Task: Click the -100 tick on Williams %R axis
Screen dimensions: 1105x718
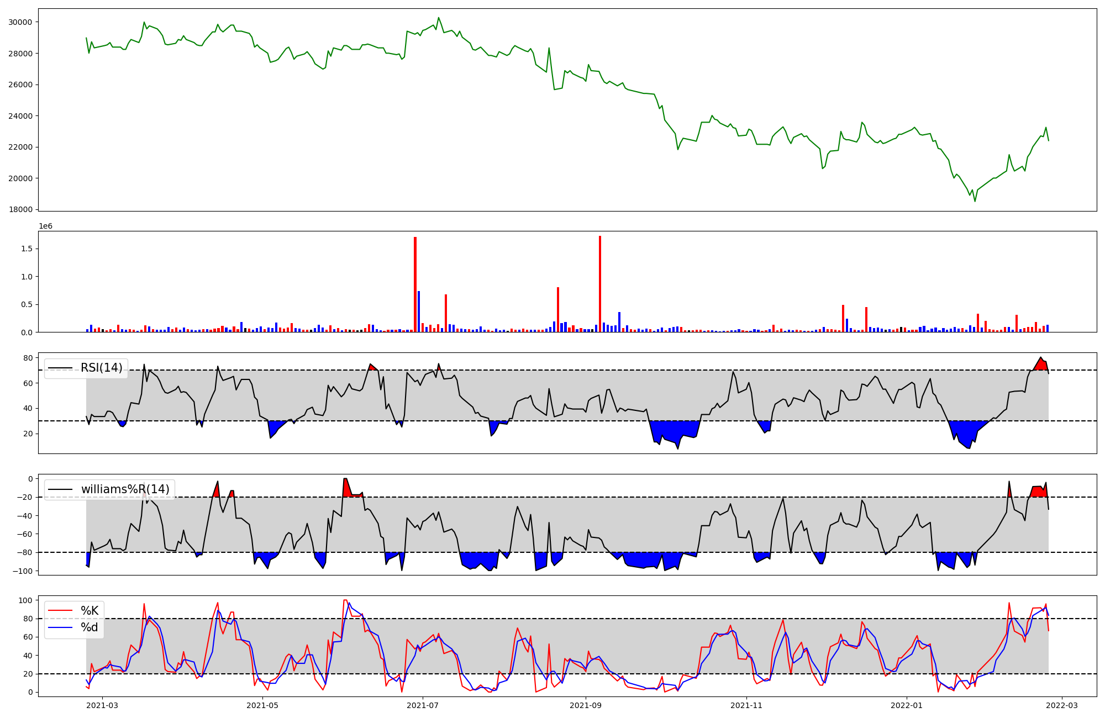Action: pos(23,571)
